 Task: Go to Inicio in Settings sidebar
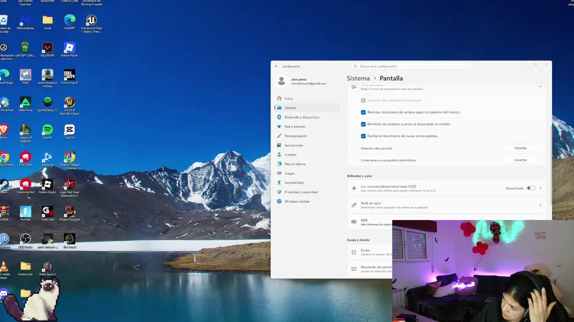(x=308, y=98)
